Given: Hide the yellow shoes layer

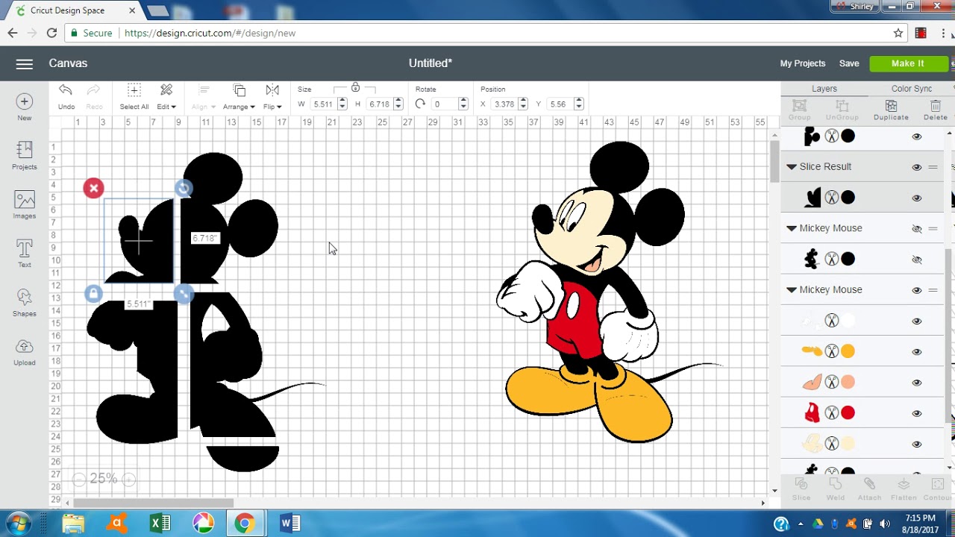Looking at the screenshot, I should (916, 352).
